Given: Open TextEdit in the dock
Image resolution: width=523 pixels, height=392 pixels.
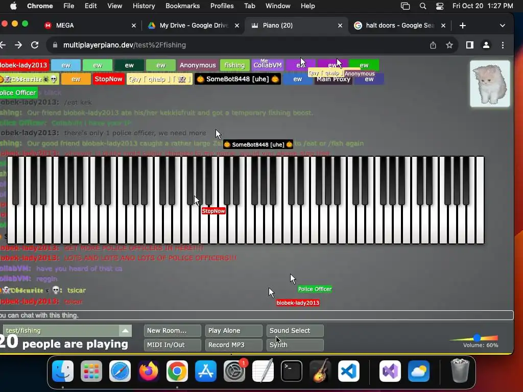Looking at the screenshot, I should coord(263,371).
